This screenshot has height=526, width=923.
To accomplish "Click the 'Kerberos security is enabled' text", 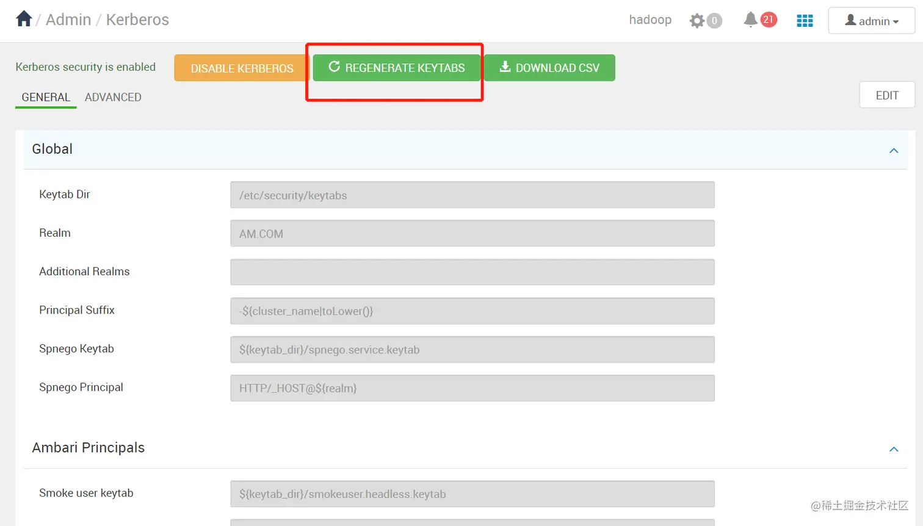I will point(85,67).
